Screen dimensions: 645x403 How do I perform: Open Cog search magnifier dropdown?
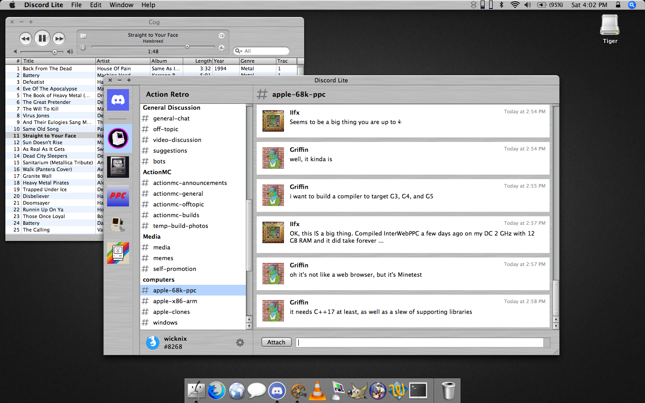(x=238, y=51)
